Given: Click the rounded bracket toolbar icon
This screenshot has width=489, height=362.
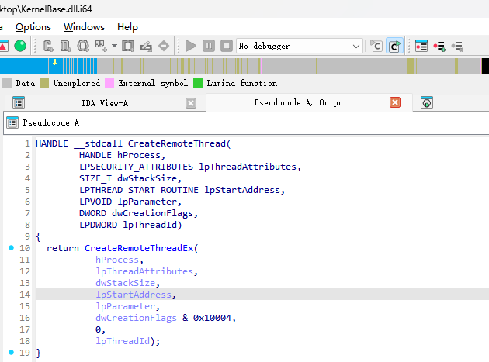Looking at the screenshot, I should coord(83,46).
